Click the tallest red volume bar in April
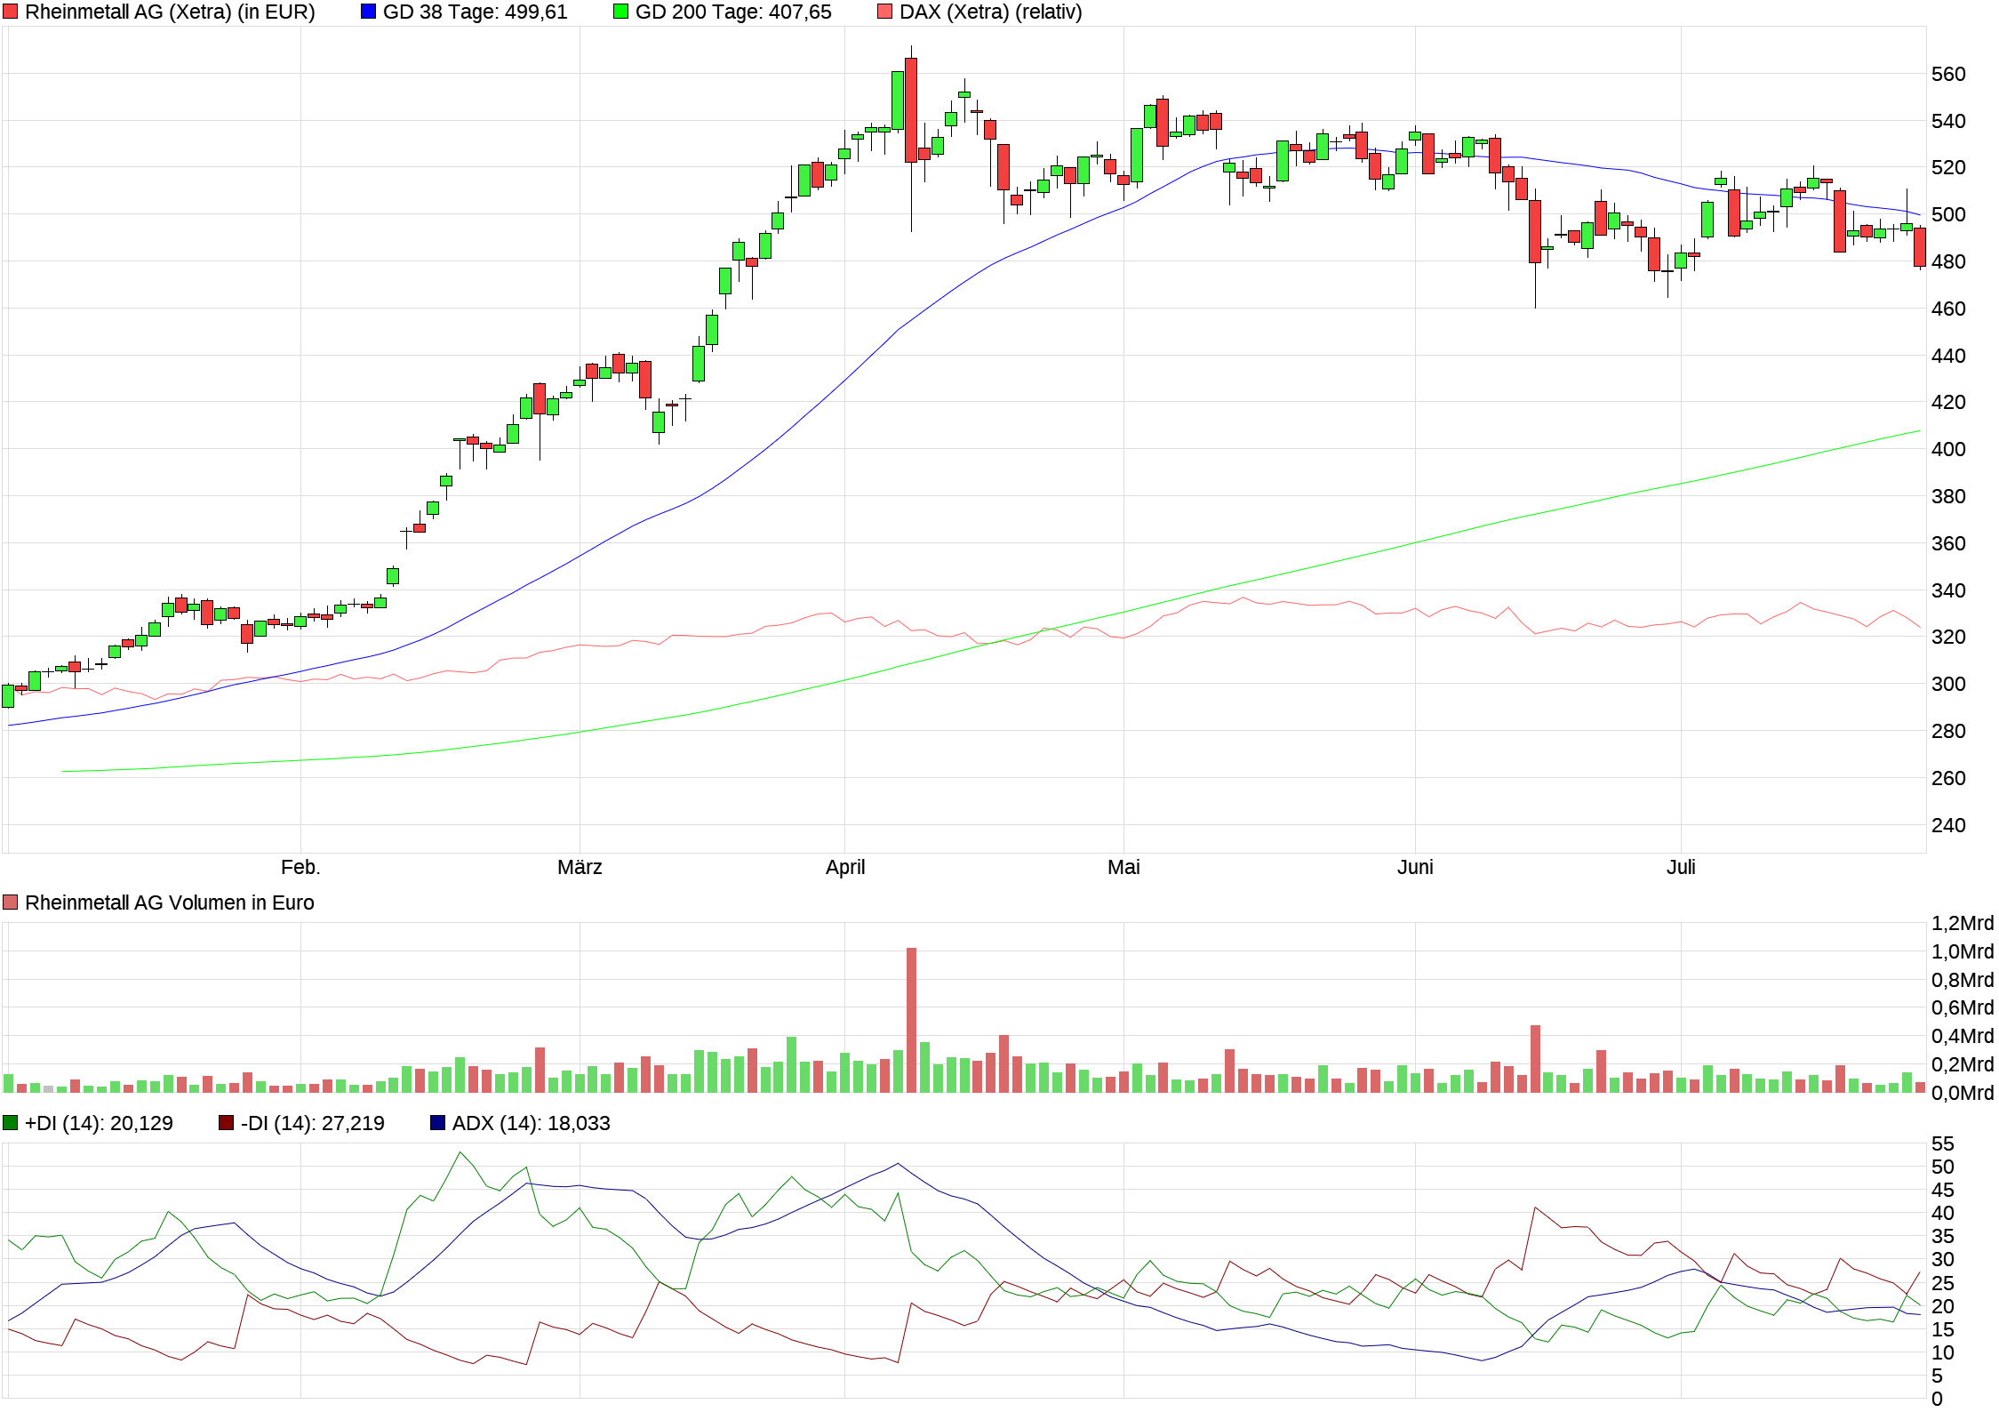Screen dimensions: 1999x1420 911,1020
